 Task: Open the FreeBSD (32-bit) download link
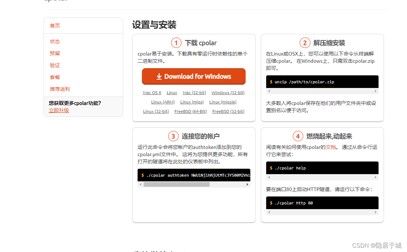coord(228,111)
